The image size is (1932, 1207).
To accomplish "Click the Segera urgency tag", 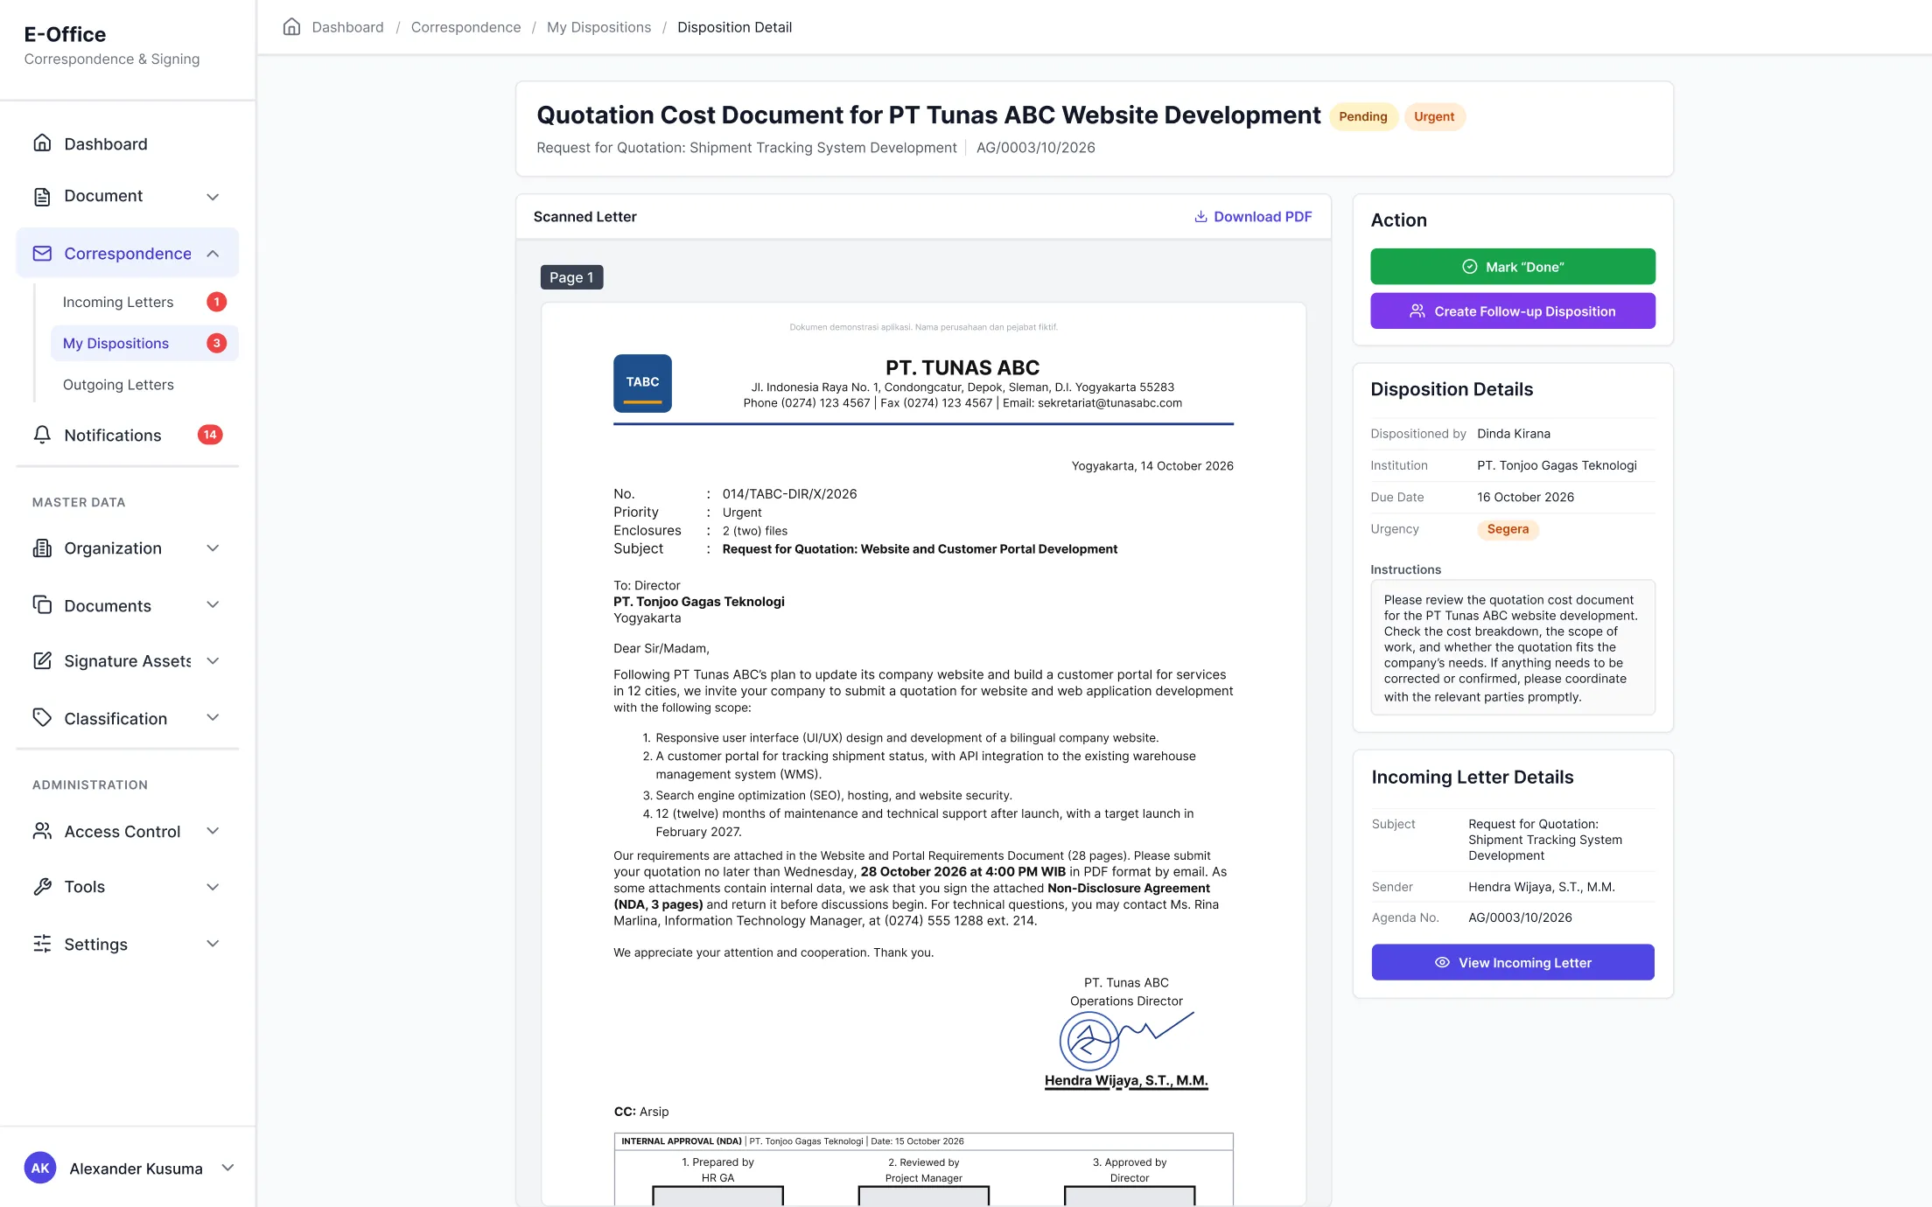I will (1508, 529).
